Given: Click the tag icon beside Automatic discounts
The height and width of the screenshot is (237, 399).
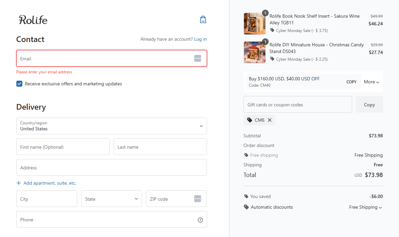Looking at the screenshot, I should pos(246,207).
